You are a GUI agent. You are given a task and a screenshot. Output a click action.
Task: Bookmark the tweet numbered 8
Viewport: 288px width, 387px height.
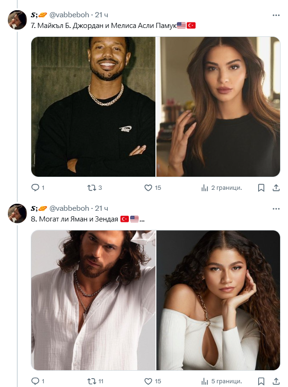tap(261, 380)
